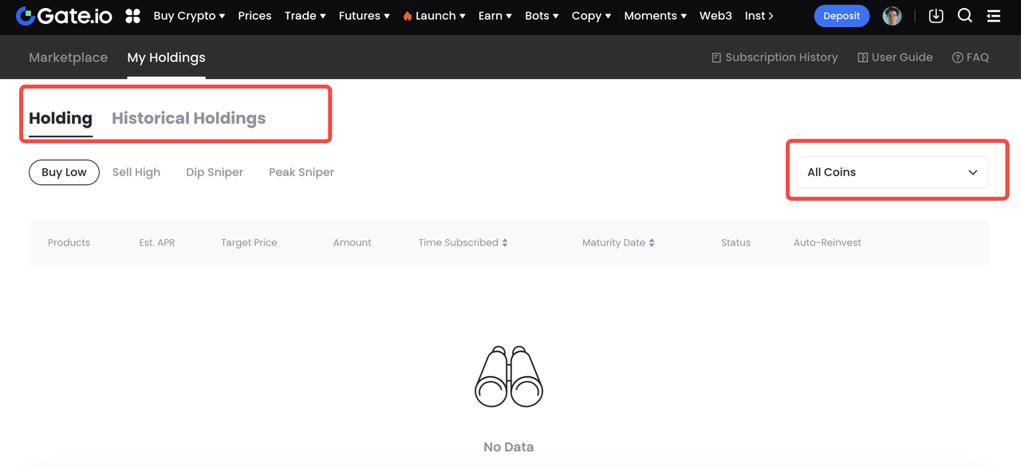The height and width of the screenshot is (467, 1021).
Task: Select the Peak Sniper filter
Action: [x=302, y=172]
